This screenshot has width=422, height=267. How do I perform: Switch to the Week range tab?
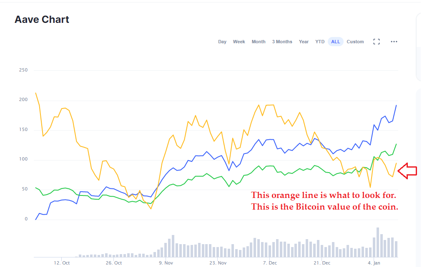239,42
